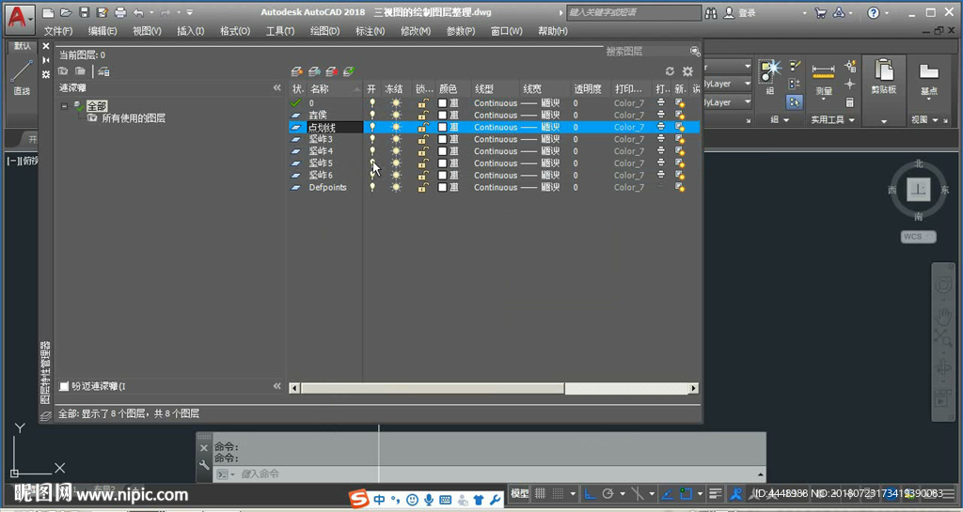
Task: Collapse the 全部 filter tree node
Action: tap(65, 106)
